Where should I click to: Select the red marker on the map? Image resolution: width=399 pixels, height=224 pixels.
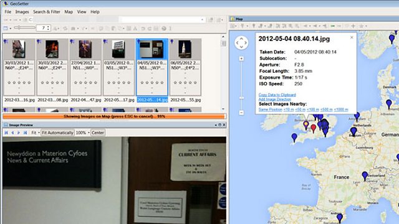click(314, 128)
